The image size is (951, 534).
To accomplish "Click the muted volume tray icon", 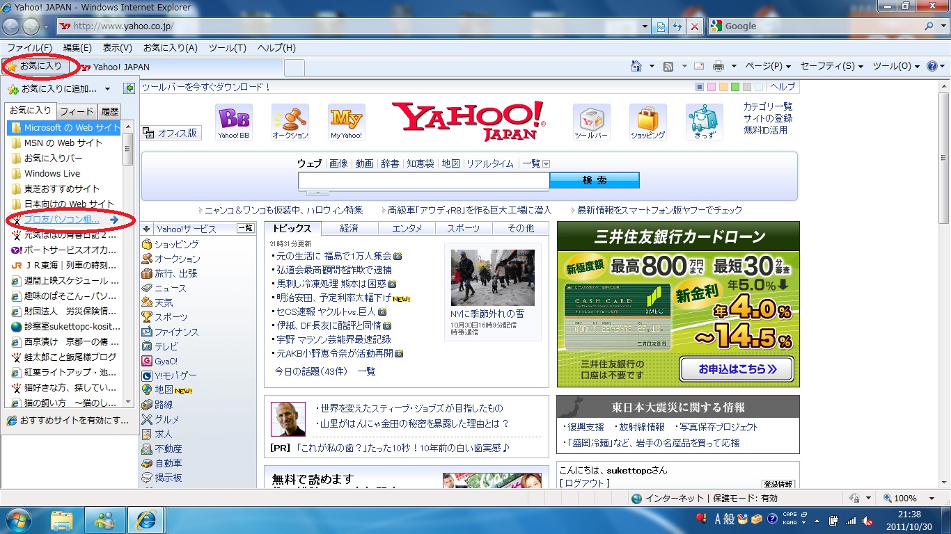I will 867,520.
